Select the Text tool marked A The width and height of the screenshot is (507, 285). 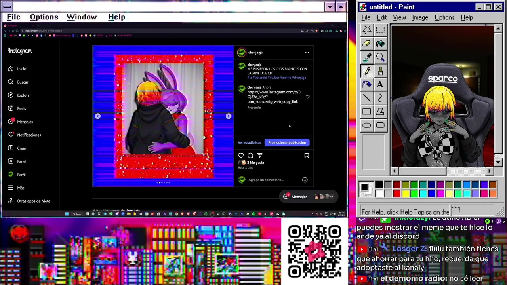pos(380,84)
